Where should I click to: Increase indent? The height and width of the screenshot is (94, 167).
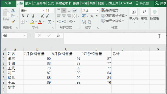tap(64, 22)
